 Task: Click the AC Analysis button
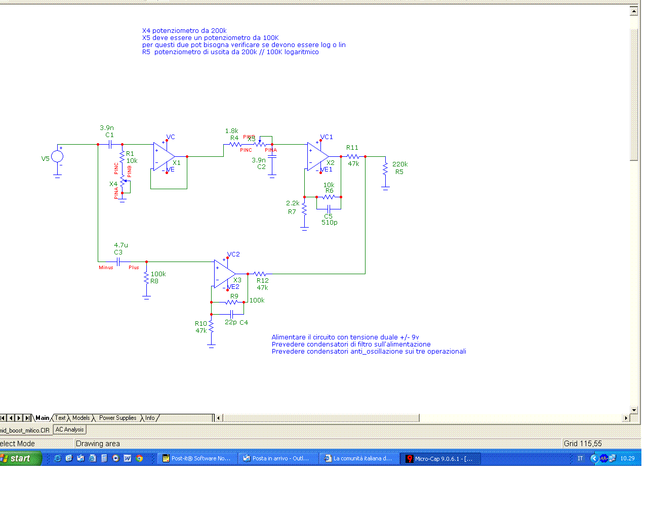pyautogui.click(x=70, y=429)
